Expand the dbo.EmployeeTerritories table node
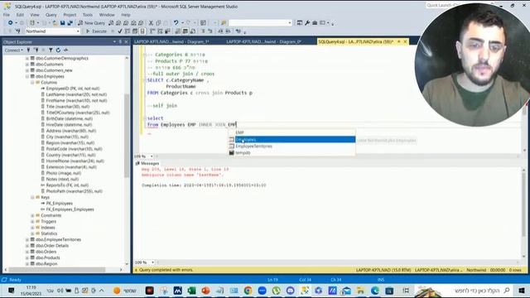Screen dimensions: 530x298 click(27, 240)
